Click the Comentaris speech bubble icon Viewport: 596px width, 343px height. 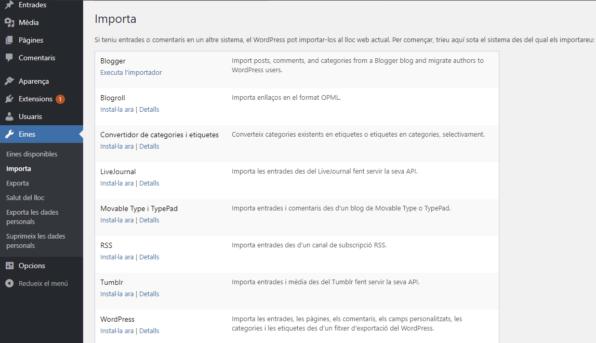[x=9, y=58]
